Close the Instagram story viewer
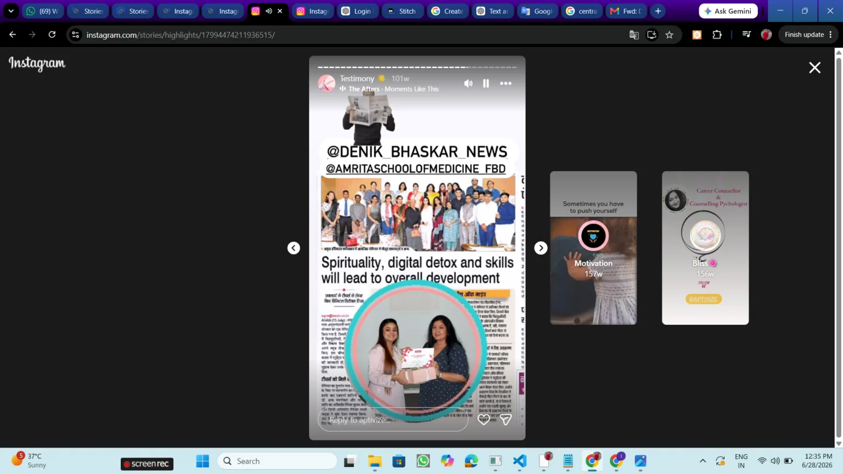The height and width of the screenshot is (474, 843). pyautogui.click(x=814, y=67)
